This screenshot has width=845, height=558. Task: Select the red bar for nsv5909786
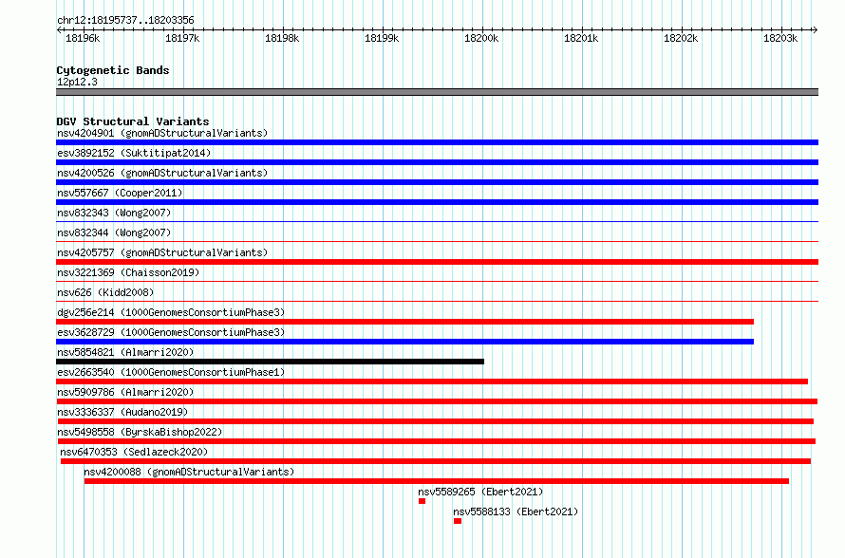click(437, 401)
